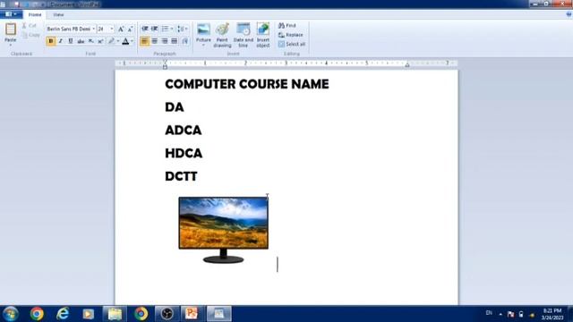Apply the font color A swatch

125,41
